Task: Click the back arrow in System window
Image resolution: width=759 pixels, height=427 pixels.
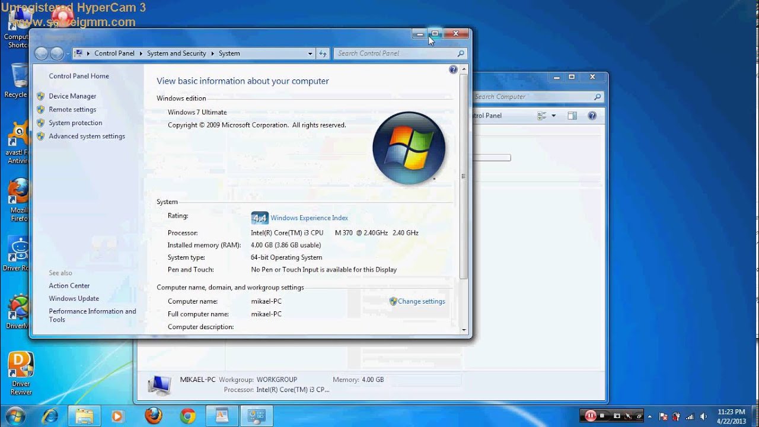Action: [41, 53]
